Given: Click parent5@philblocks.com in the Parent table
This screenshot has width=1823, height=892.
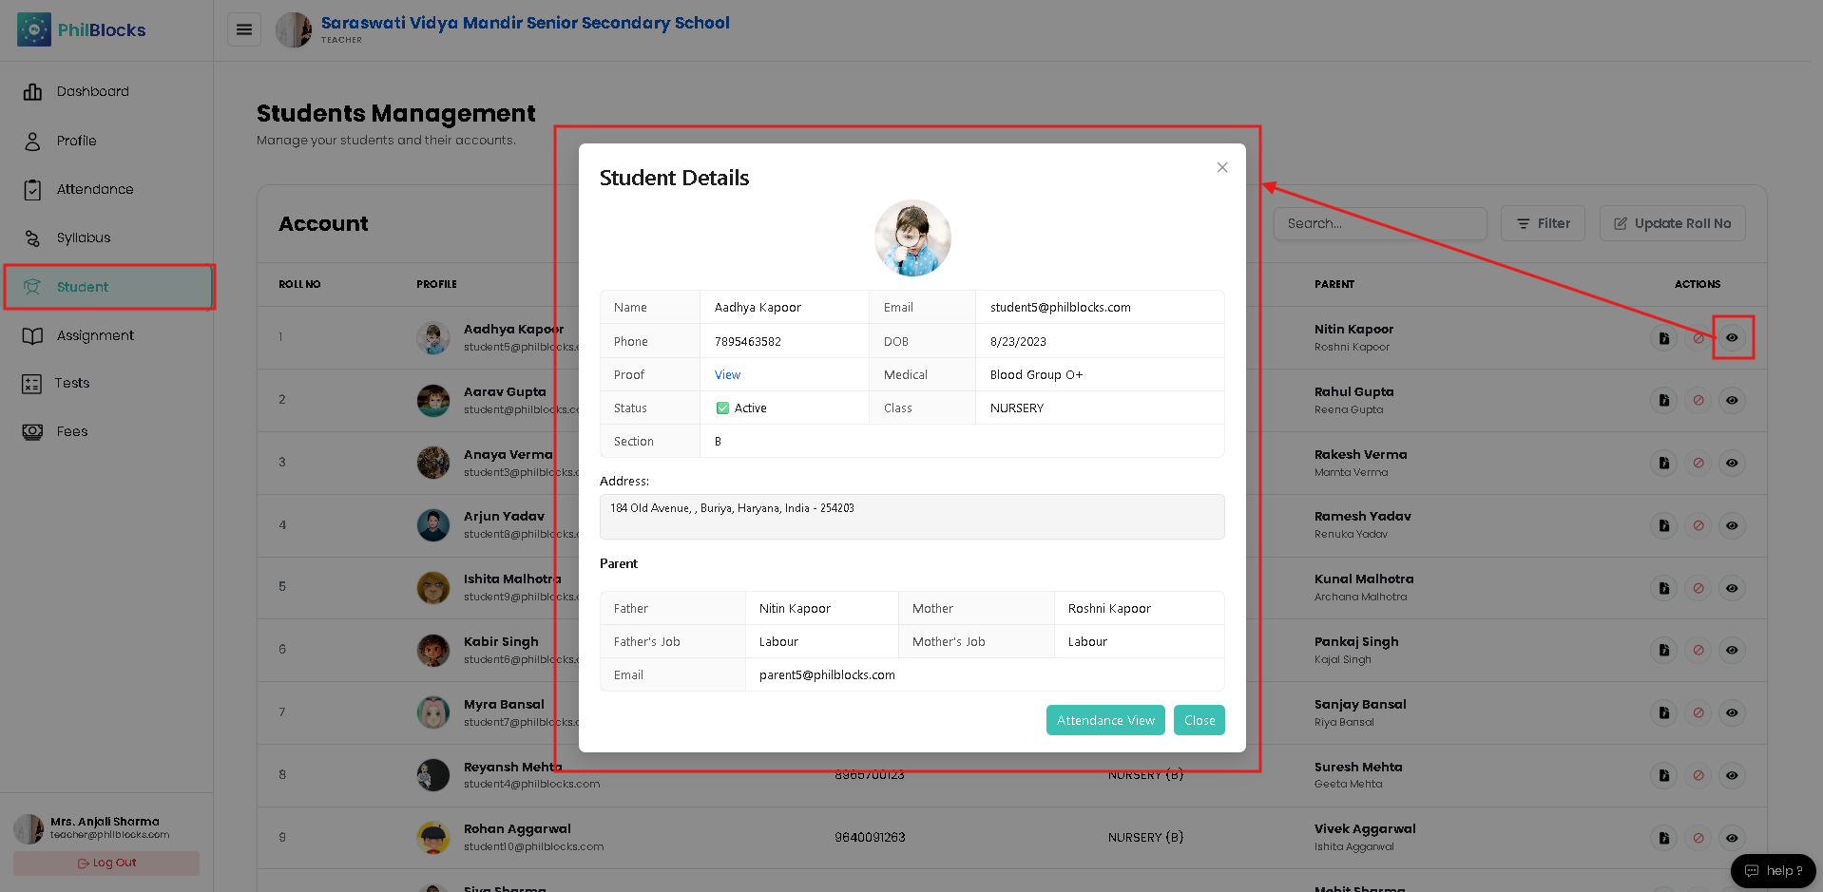Looking at the screenshot, I should pos(827,675).
